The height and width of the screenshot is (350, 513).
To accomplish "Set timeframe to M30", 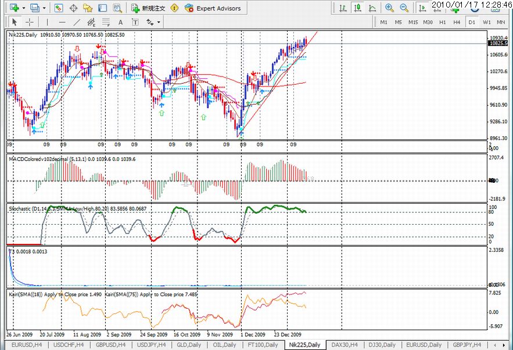I will (428, 22).
